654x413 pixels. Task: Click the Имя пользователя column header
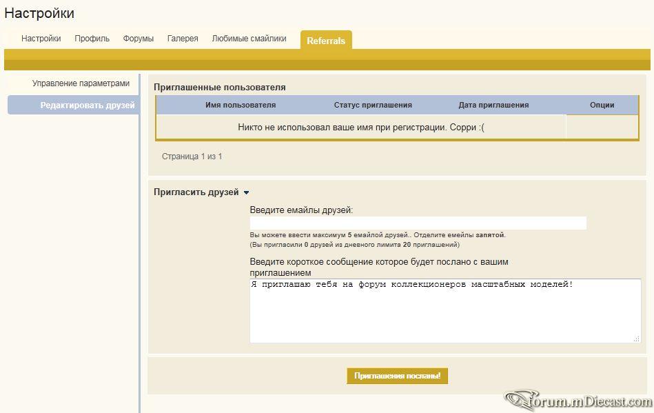click(x=241, y=105)
